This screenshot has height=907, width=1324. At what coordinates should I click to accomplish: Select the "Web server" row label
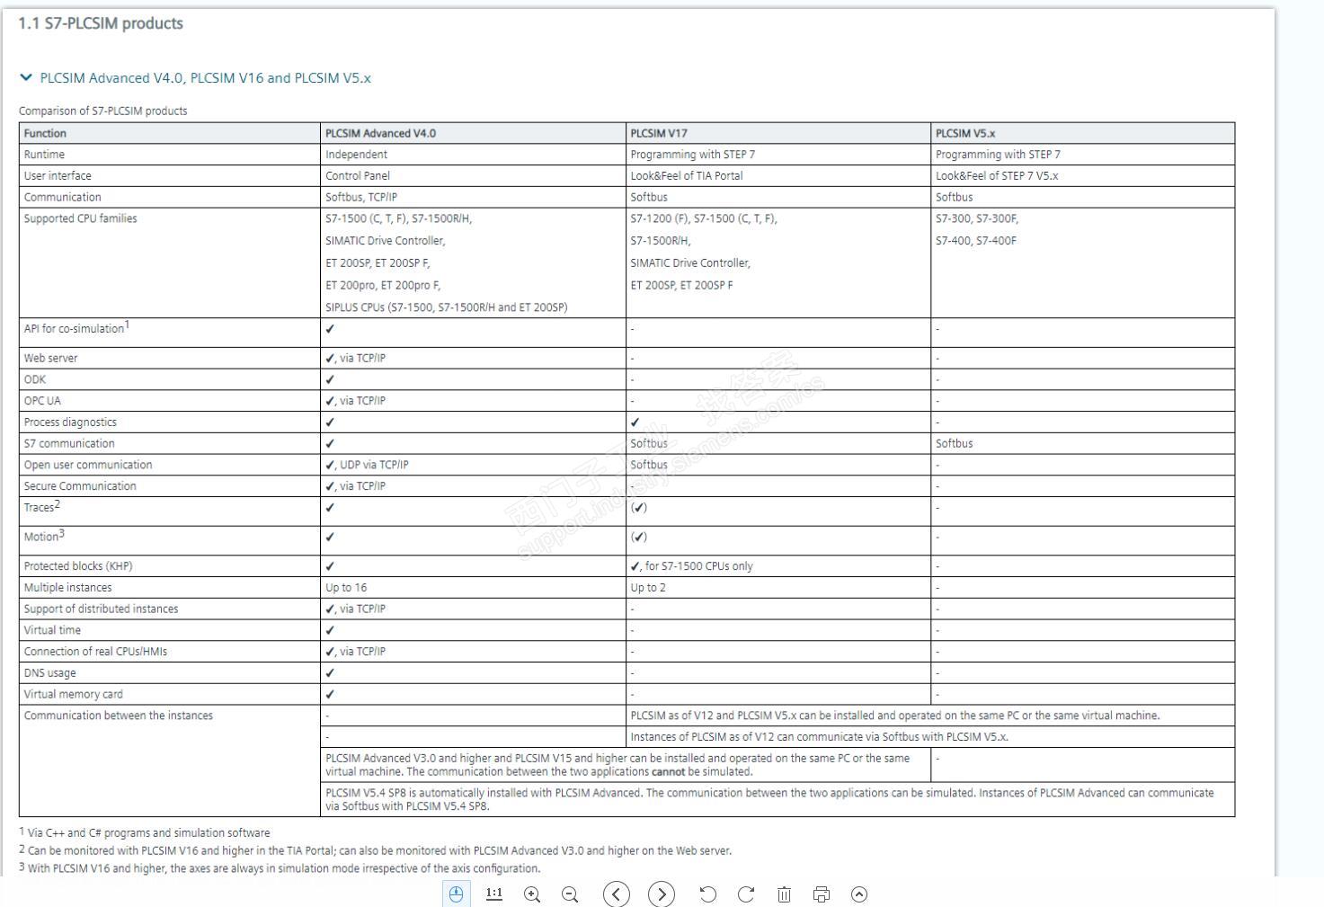pos(50,358)
